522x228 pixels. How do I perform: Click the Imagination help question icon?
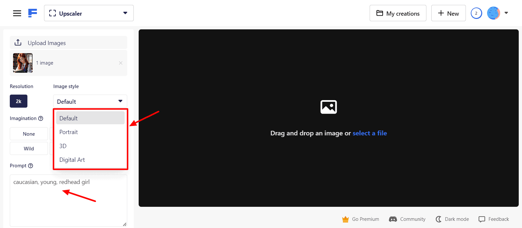[41, 118]
